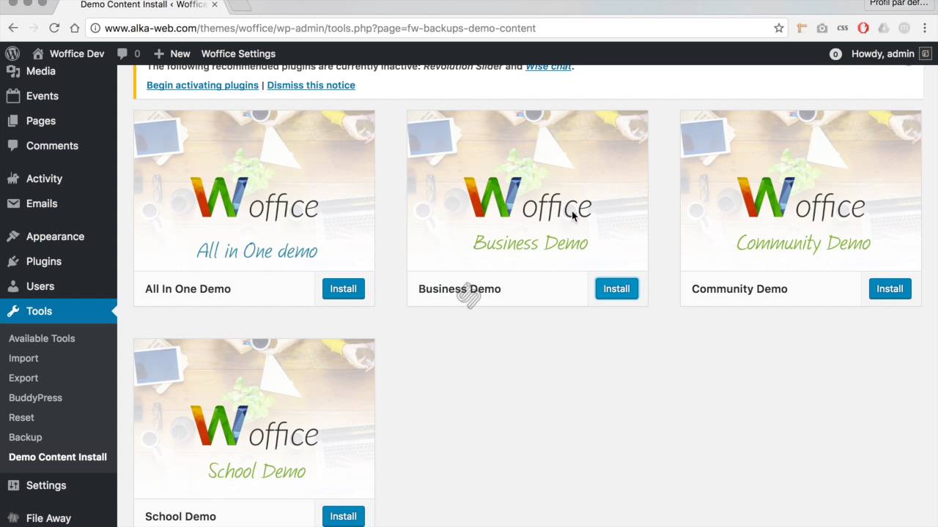Click Business Demo thumbnail image

[x=528, y=190]
